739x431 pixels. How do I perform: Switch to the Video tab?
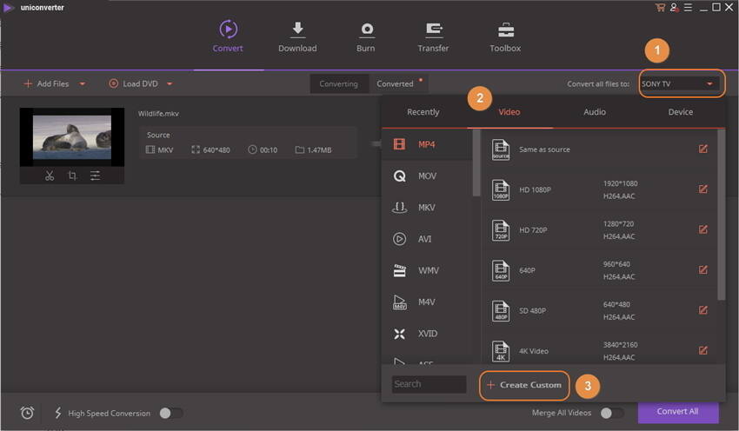tap(509, 112)
